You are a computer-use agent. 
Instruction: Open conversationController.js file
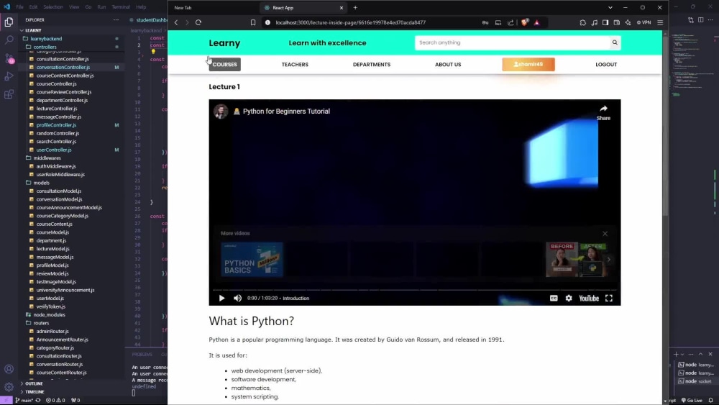(63, 67)
